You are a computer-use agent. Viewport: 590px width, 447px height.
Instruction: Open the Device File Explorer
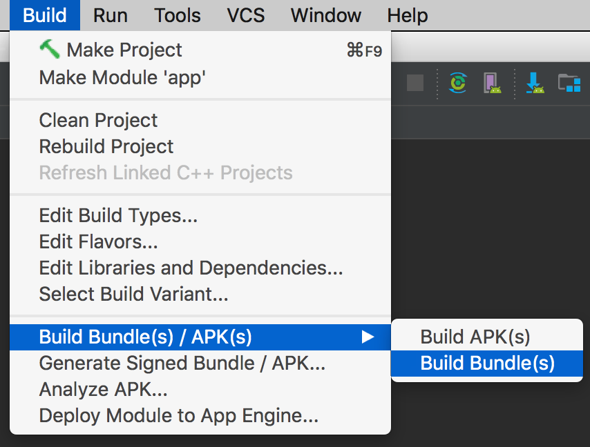coord(568,82)
